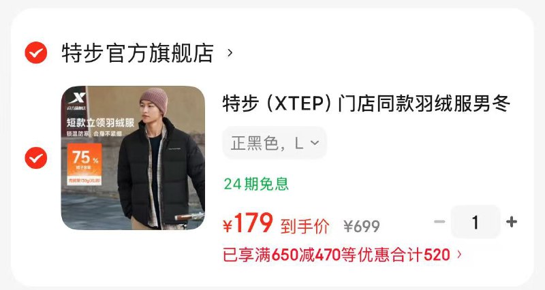Open the 正黑色, L variant selector
Viewport: 545px width, 290px height.
275,143
